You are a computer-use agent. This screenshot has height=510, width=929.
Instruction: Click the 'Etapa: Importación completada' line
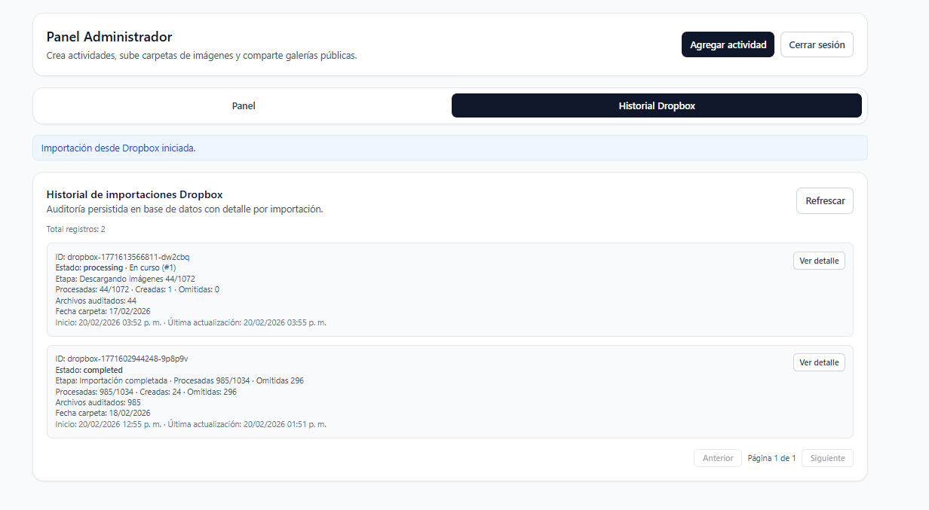click(x=179, y=380)
